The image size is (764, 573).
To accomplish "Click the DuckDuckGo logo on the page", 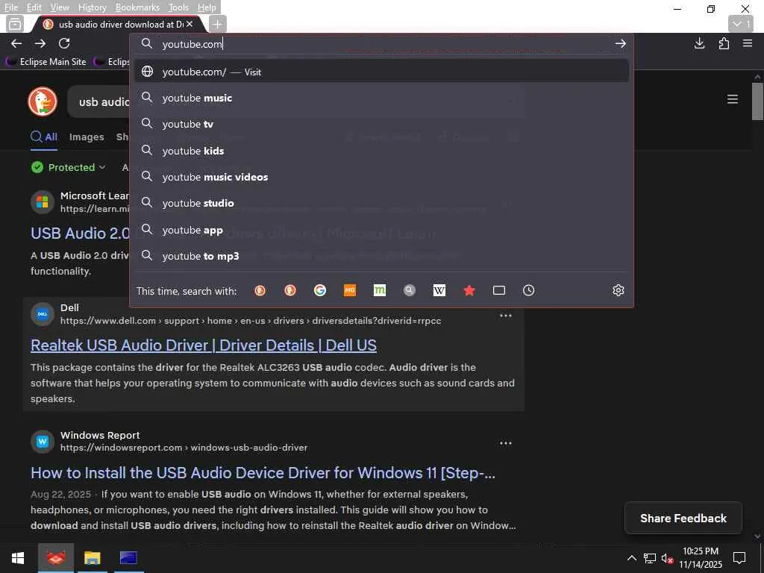I will click(x=43, y=101).
